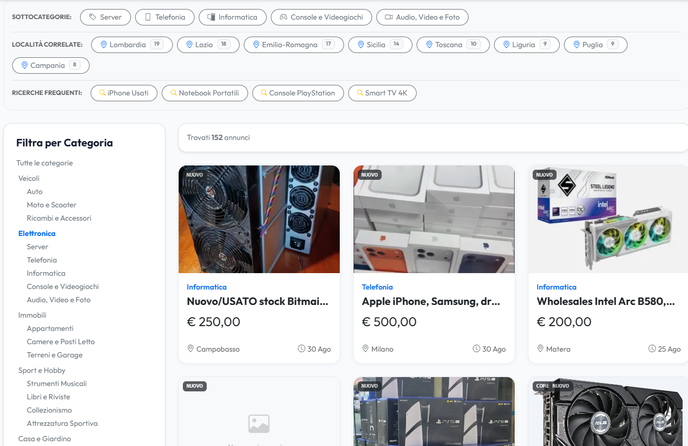
Task: Open Server link in sidebar
Action: pos(38,247)
